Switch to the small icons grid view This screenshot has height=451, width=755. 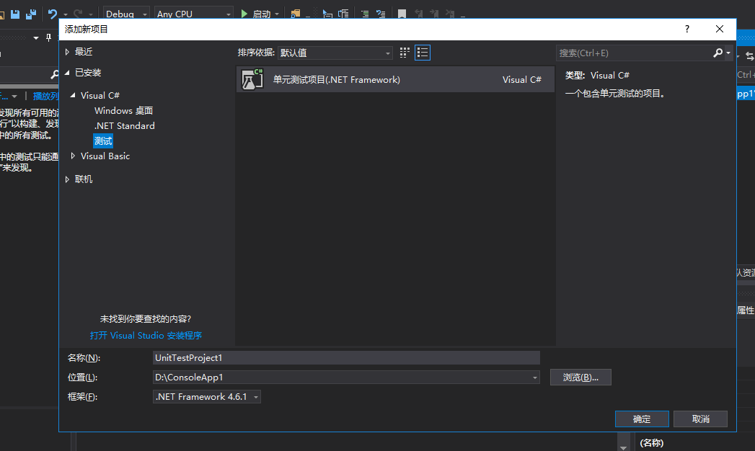405,53
